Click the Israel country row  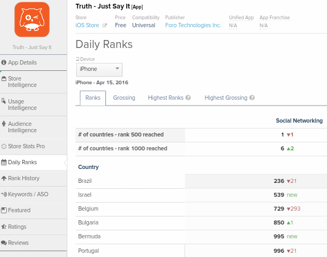tap(201, 195)
